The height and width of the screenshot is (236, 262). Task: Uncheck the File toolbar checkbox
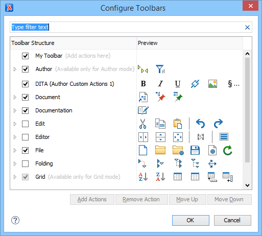tap(25, 150)
